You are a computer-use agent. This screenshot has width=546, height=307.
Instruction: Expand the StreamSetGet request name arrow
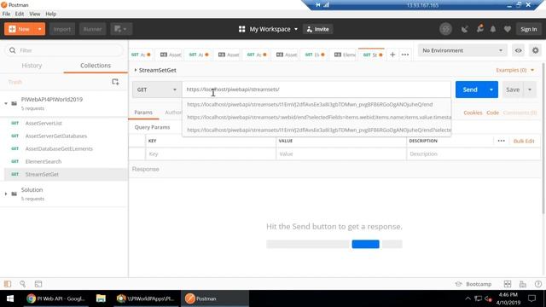coord(136,70)
